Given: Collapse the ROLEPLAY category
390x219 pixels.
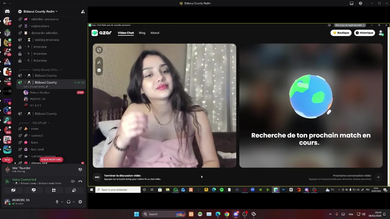Looking at the screenshot, I should point(41,123).
